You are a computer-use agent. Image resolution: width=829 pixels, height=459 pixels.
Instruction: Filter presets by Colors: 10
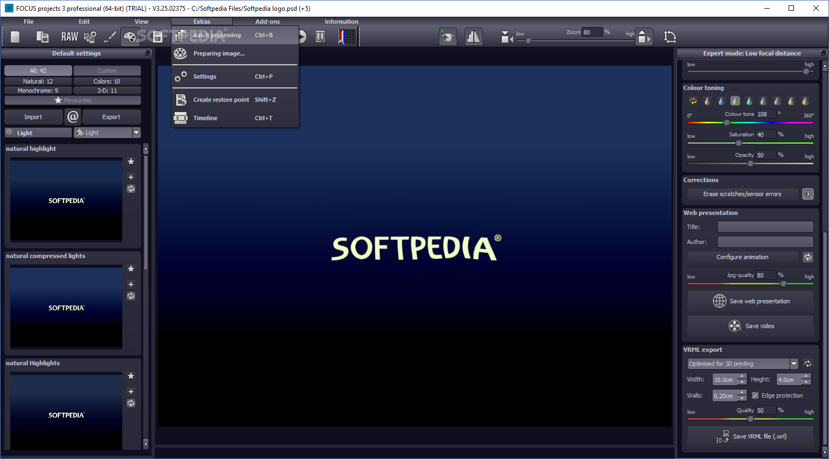click(x=107, y=81)
